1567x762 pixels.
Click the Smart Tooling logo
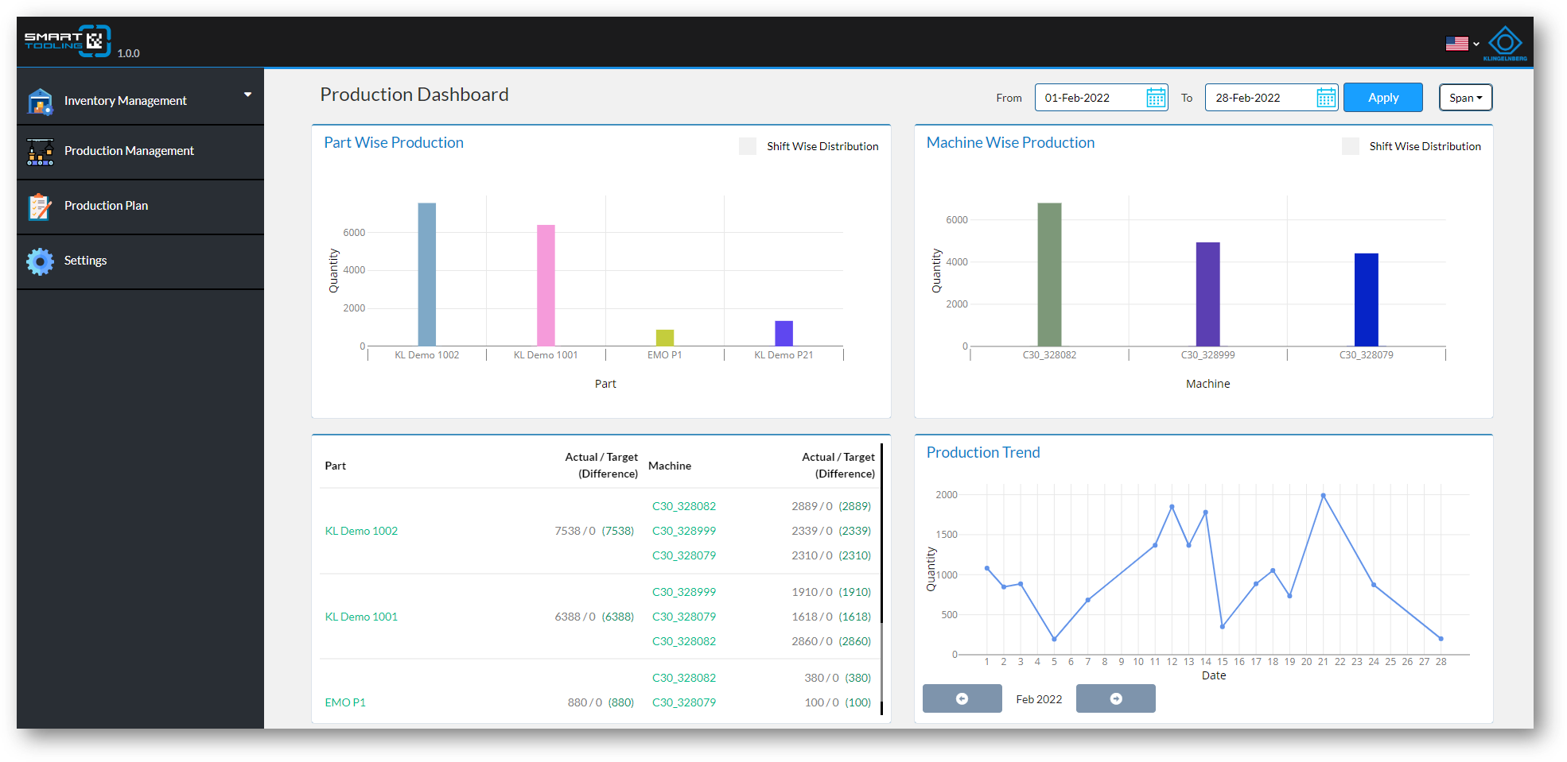pyautogui.click(x=67, y=41)
